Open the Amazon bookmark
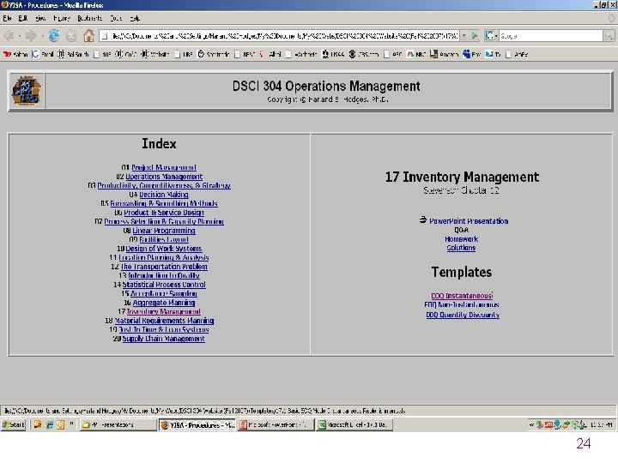618x463 pixels. 445,54
